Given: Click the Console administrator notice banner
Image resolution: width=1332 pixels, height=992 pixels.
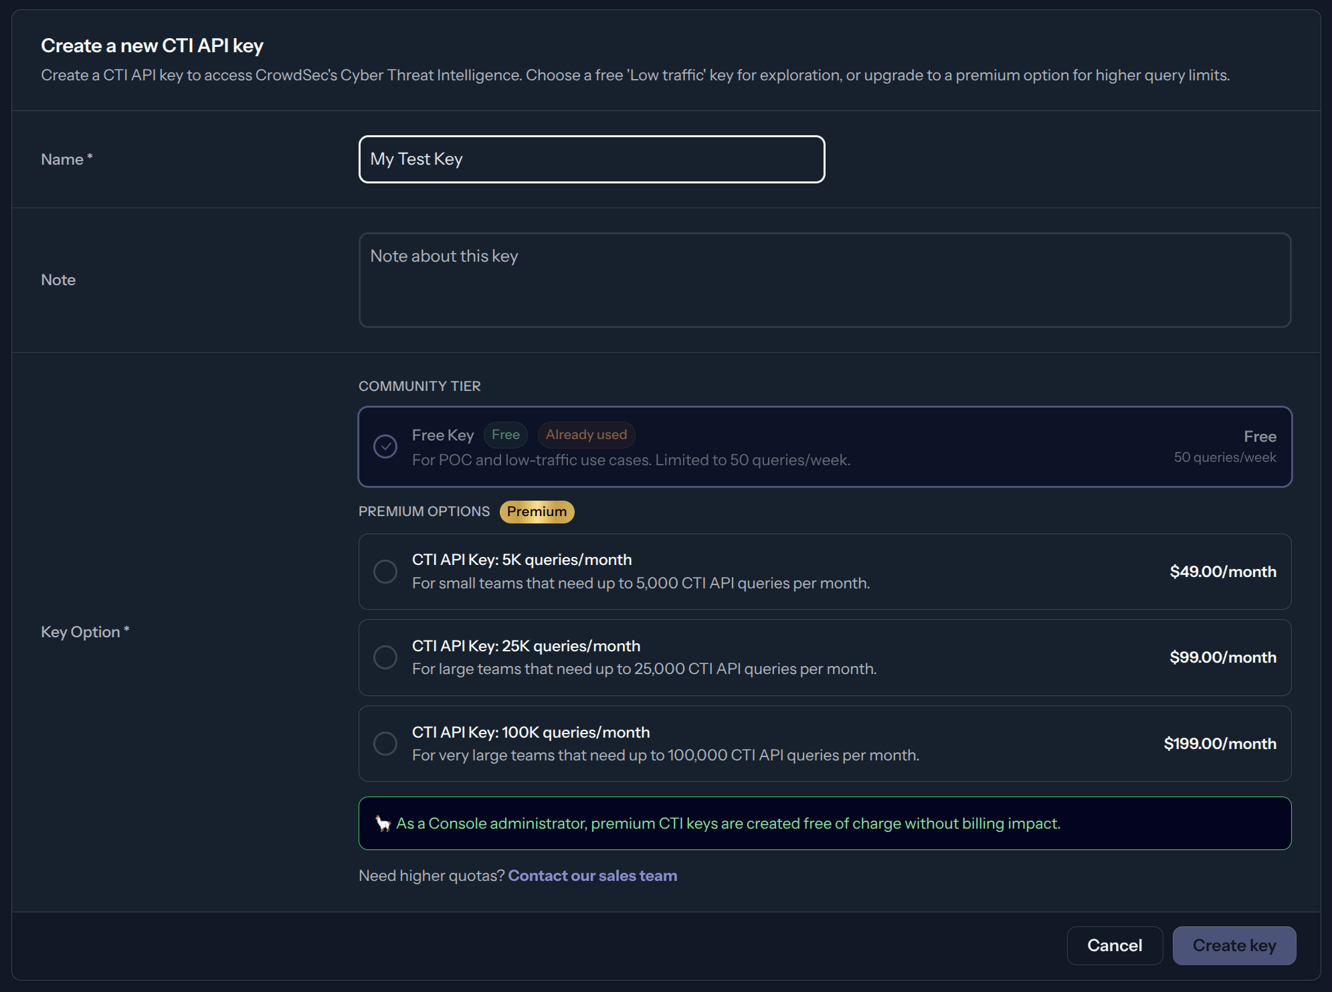Looking at the screenshot, I should [824, 823].
